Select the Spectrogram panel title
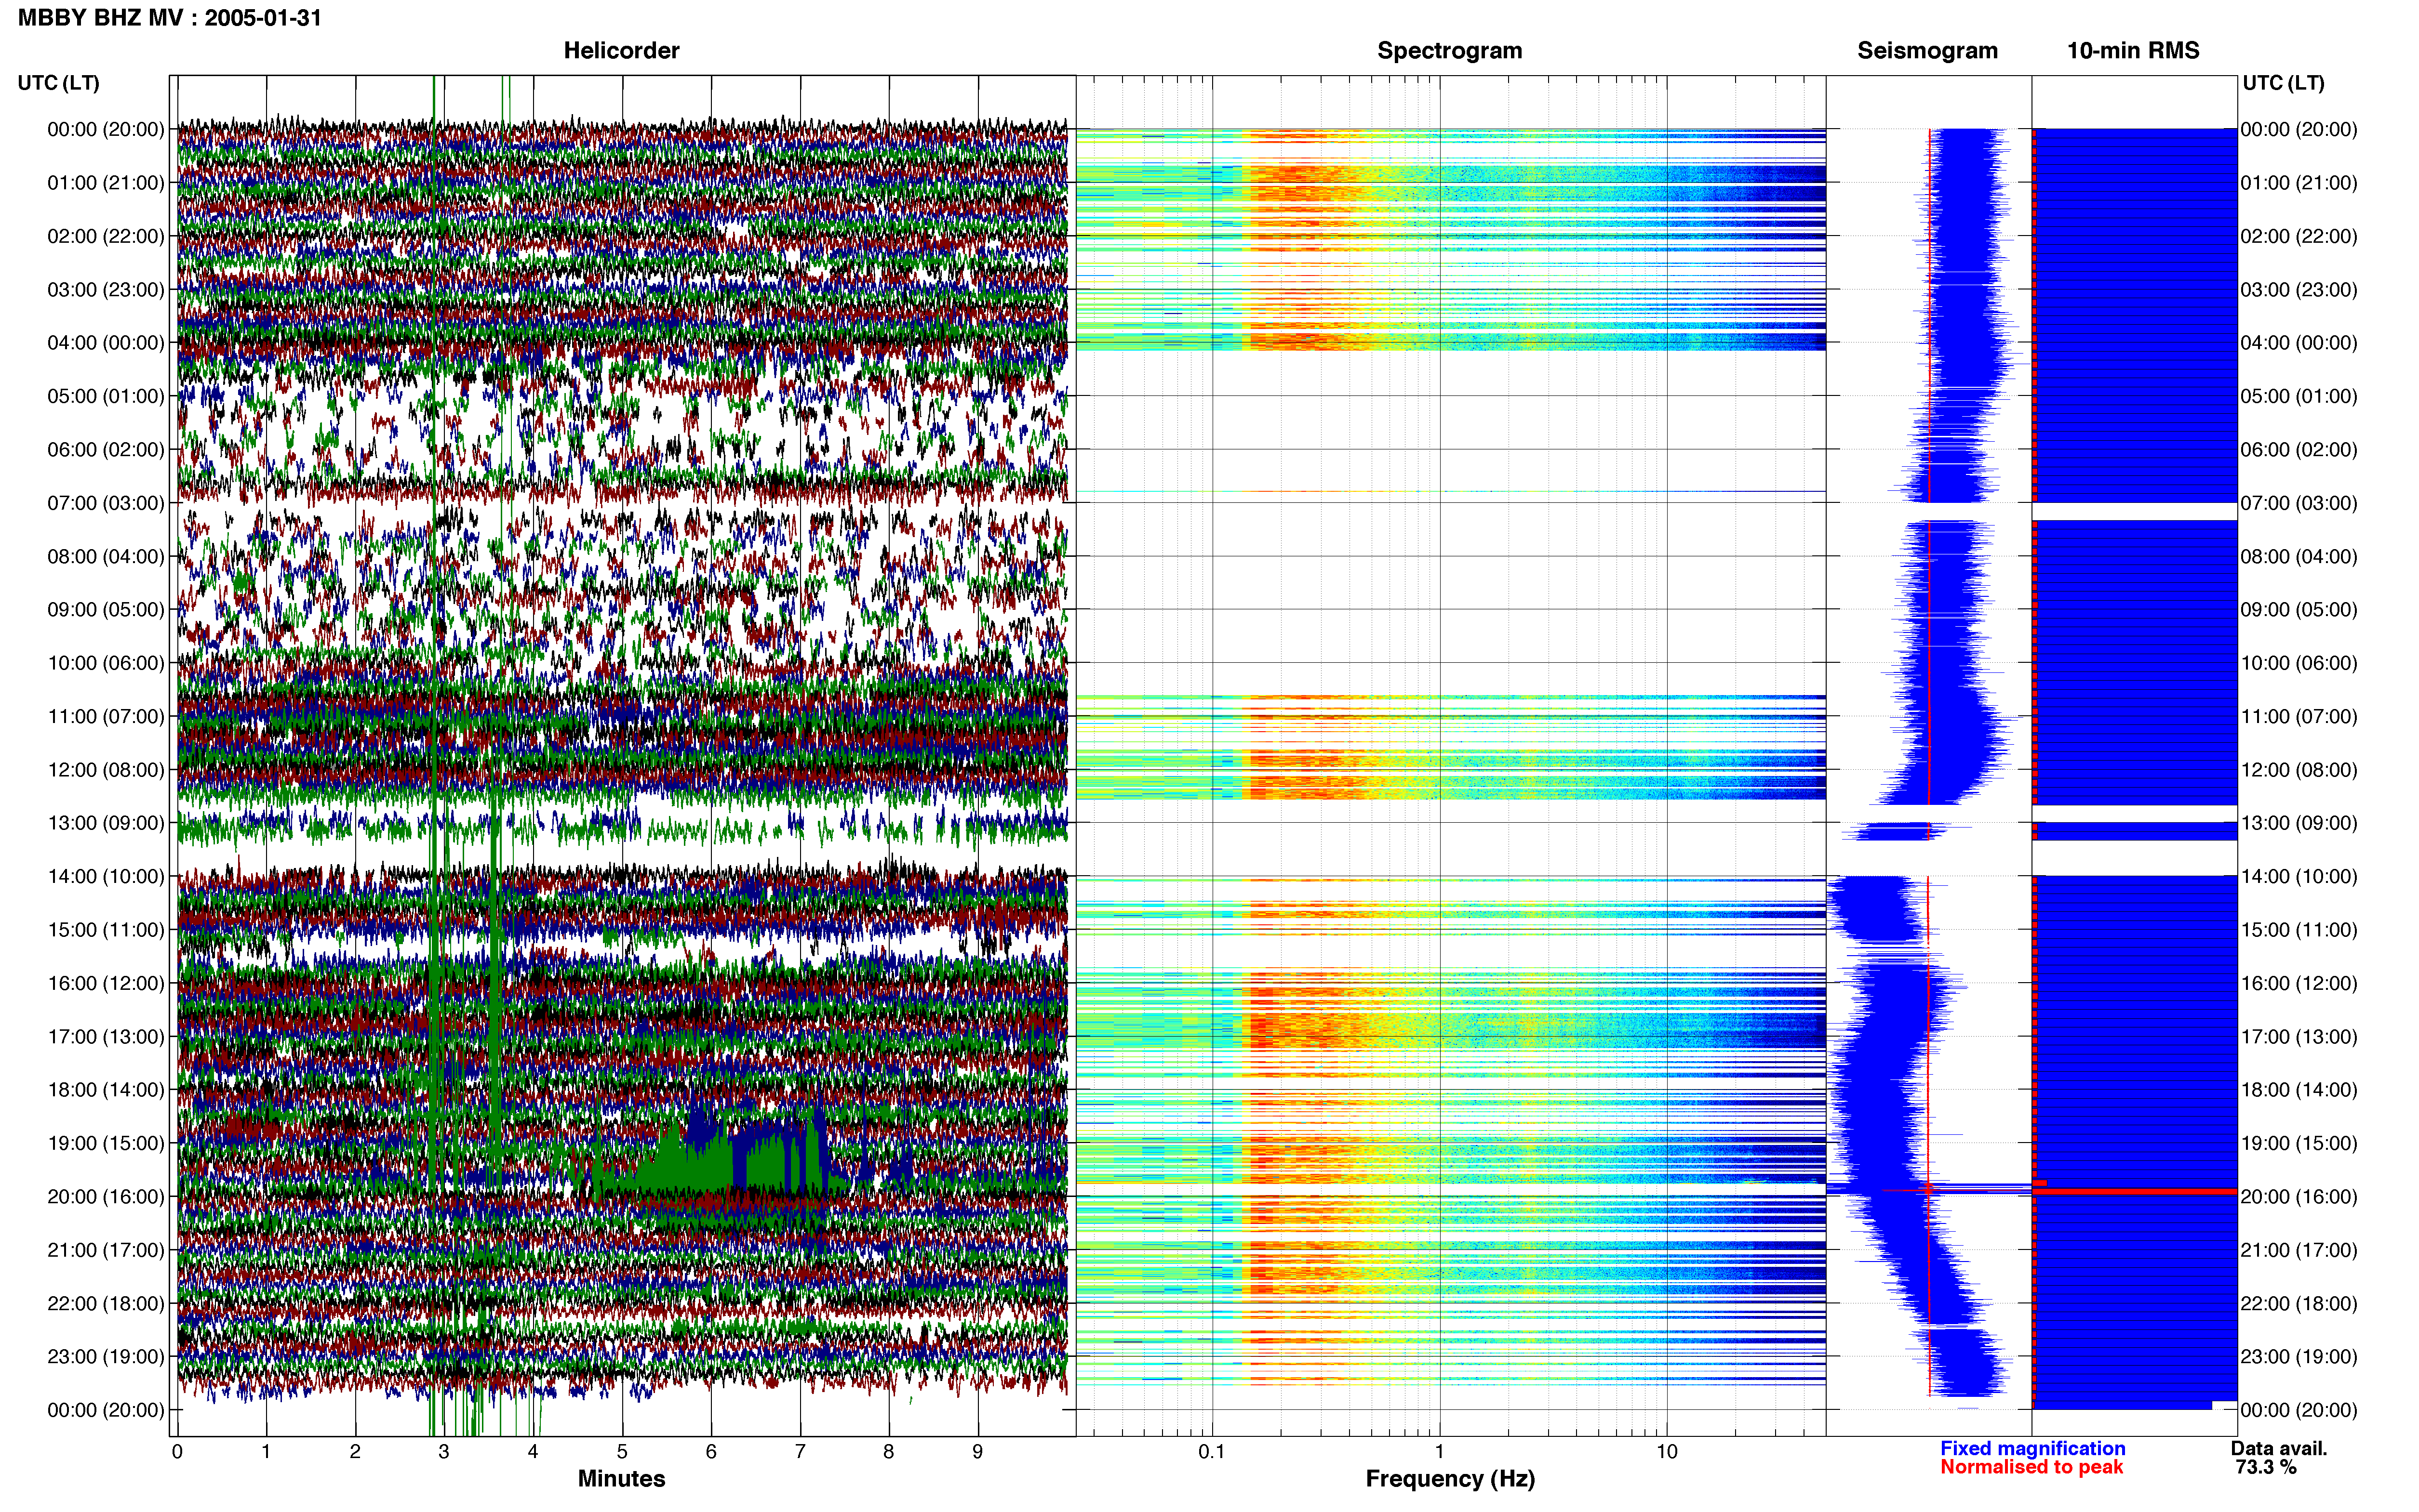This screenshot has width=2419, height=1512. tap(1450, 50)
